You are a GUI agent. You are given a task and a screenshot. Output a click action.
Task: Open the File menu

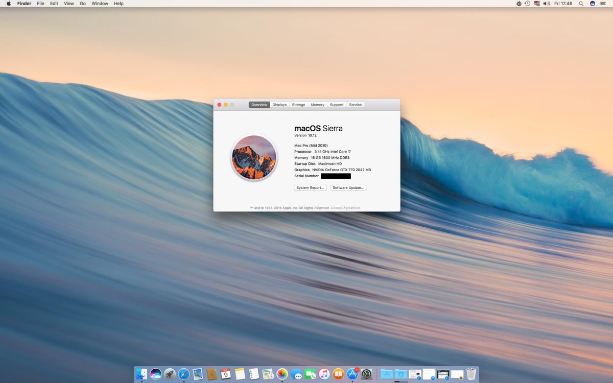(40, 4)
